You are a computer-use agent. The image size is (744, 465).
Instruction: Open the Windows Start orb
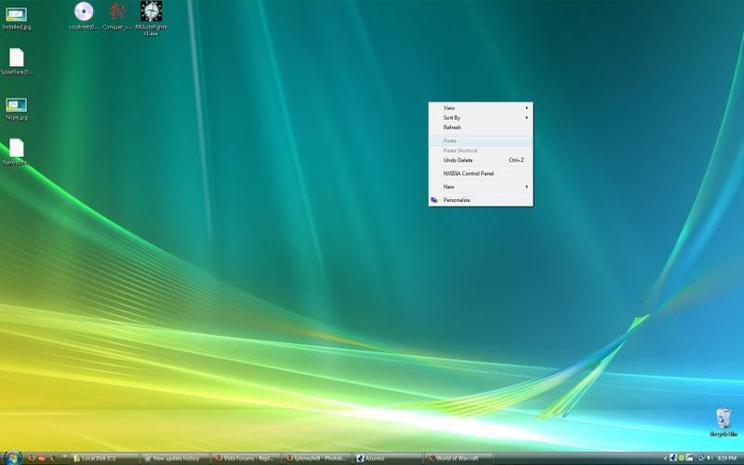(x=13, y=458)
